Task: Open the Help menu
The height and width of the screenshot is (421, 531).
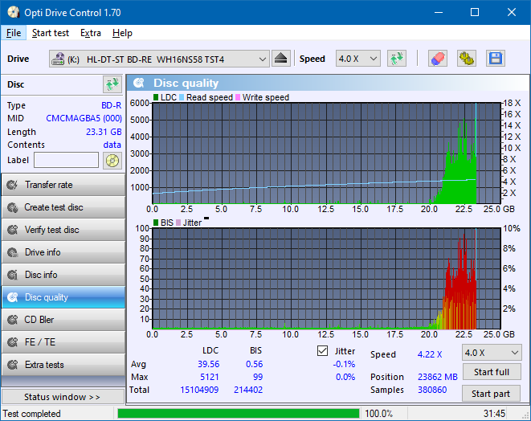Action: click(122, 33)
